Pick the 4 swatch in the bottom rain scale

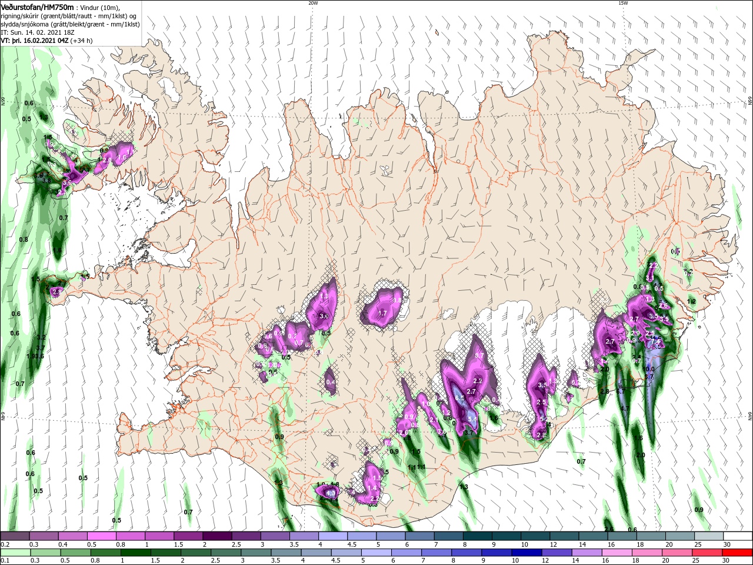coord(315,553)
